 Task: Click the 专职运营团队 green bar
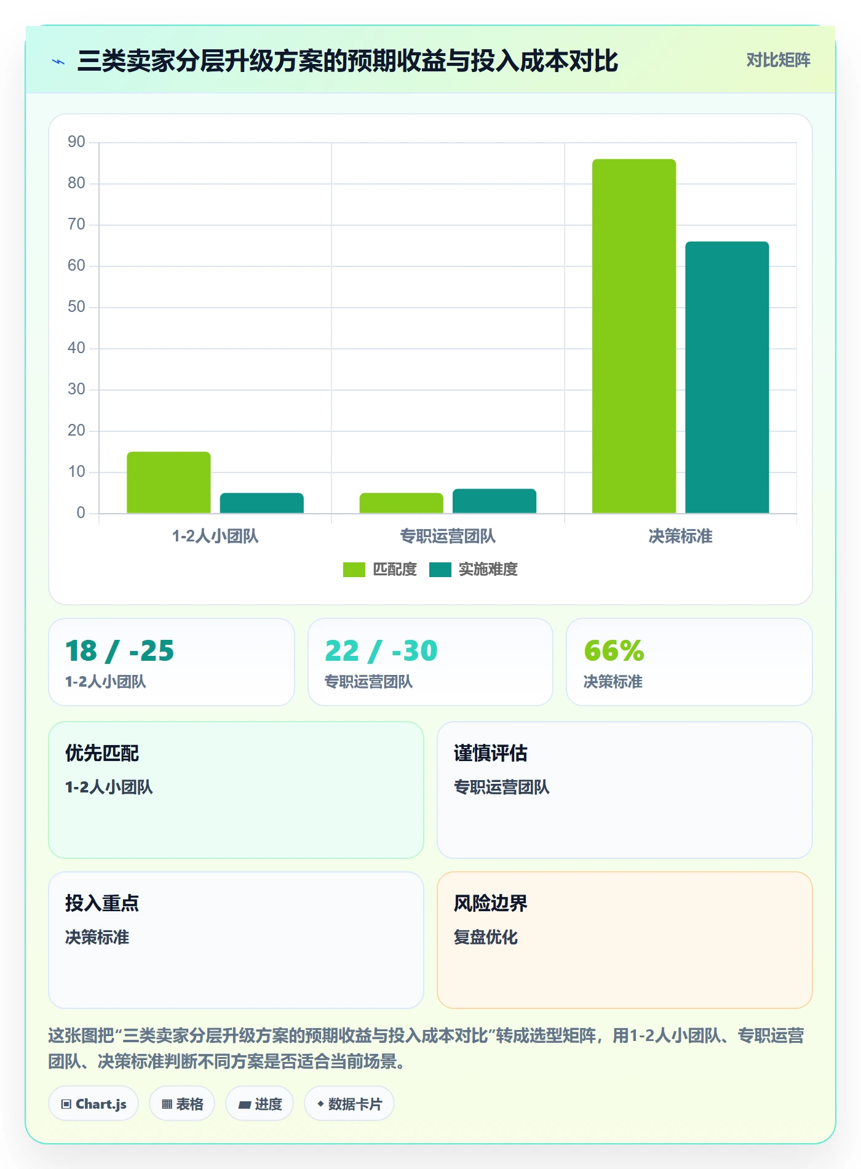(x=401, y=503)
